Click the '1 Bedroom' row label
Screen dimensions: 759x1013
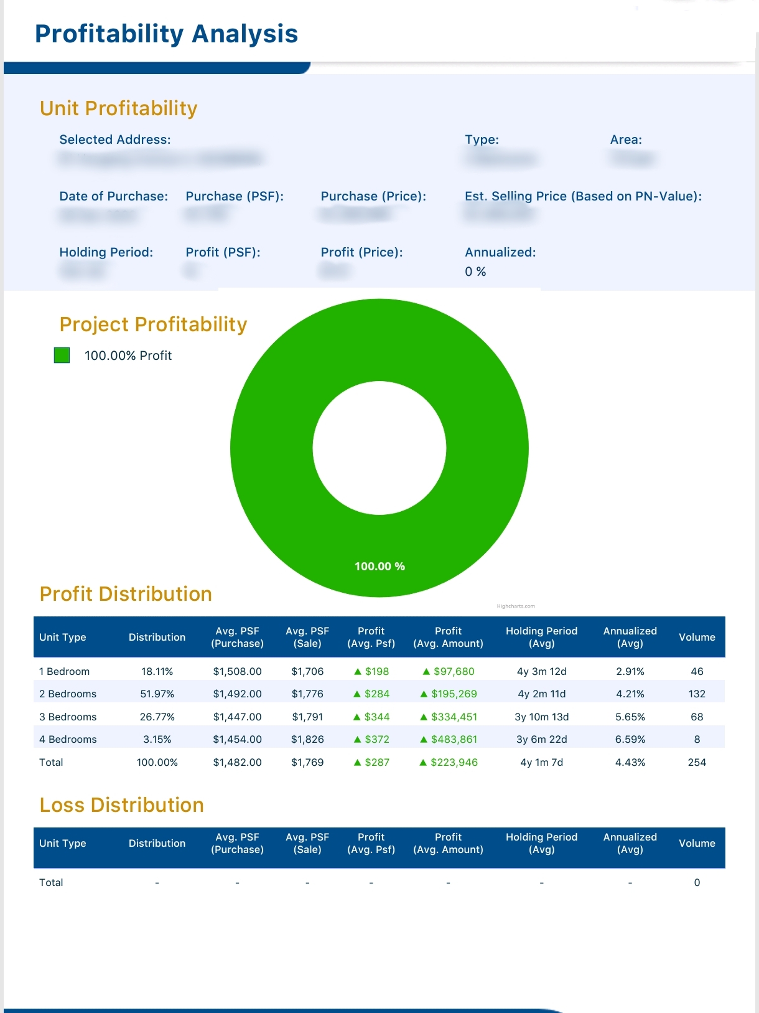pos(64,672)
